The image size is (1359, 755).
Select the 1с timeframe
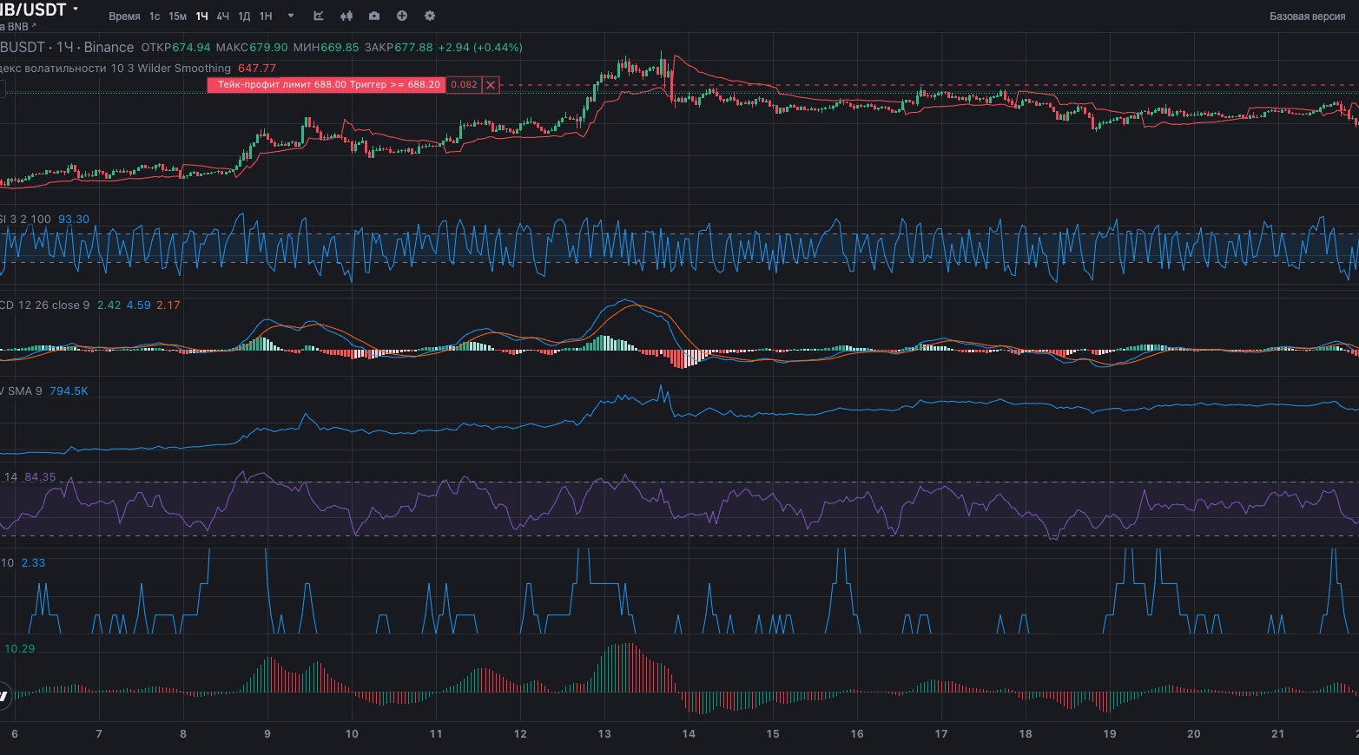tap(154, 16)
